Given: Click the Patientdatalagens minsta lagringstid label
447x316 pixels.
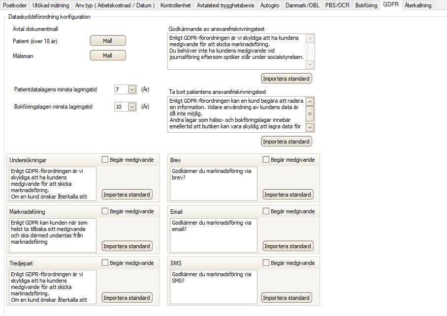Looking at the screenshot, I should (56, 89).
